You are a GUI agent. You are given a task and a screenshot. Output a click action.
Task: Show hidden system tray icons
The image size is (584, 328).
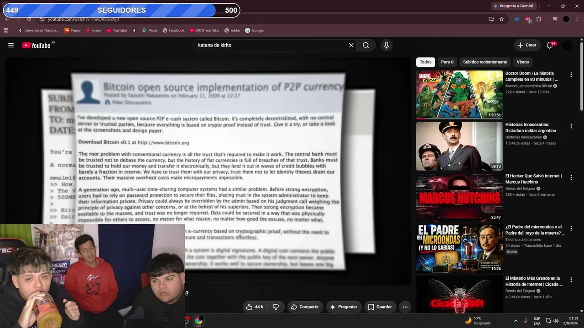516,321
